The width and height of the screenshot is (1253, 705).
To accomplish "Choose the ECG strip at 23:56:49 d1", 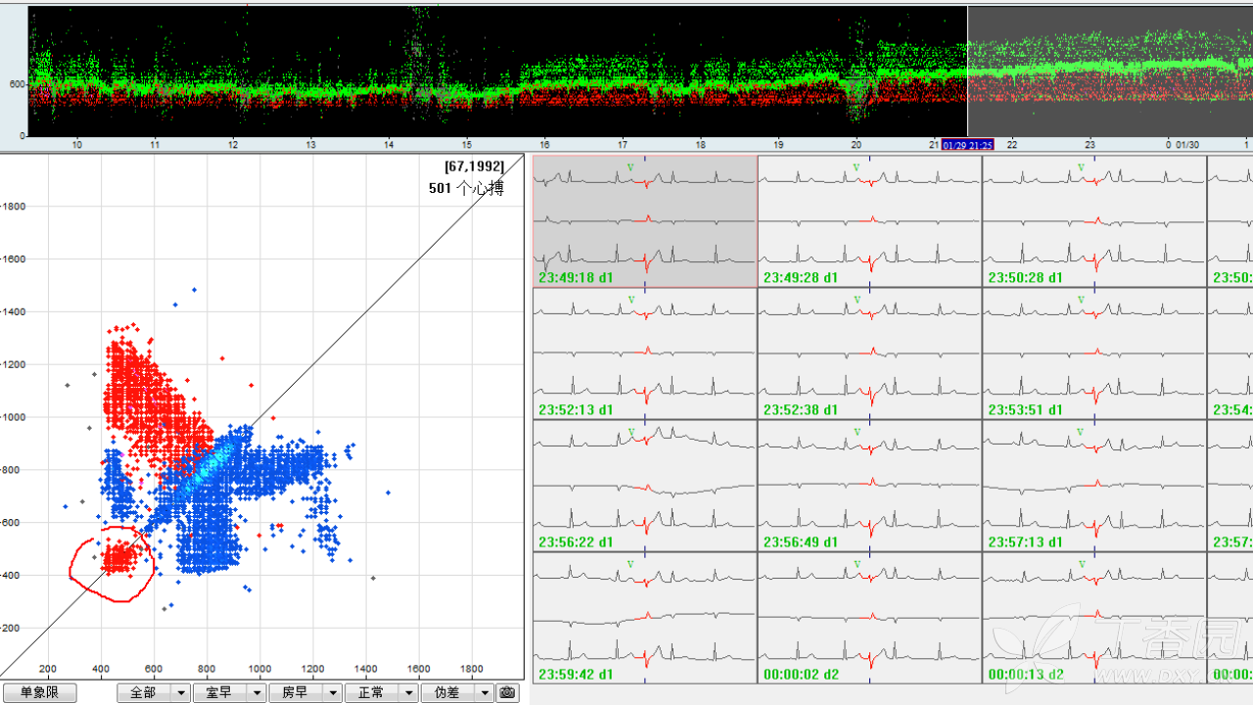I will 870,486.
